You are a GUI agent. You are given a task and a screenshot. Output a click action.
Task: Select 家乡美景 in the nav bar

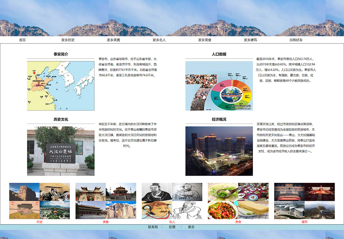click(114, 40)
